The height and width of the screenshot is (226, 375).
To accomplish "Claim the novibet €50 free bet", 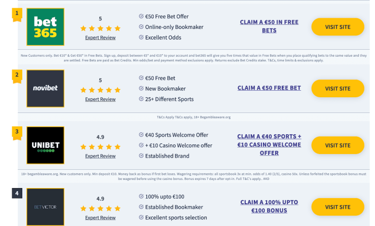I will [x=269, y=88].
